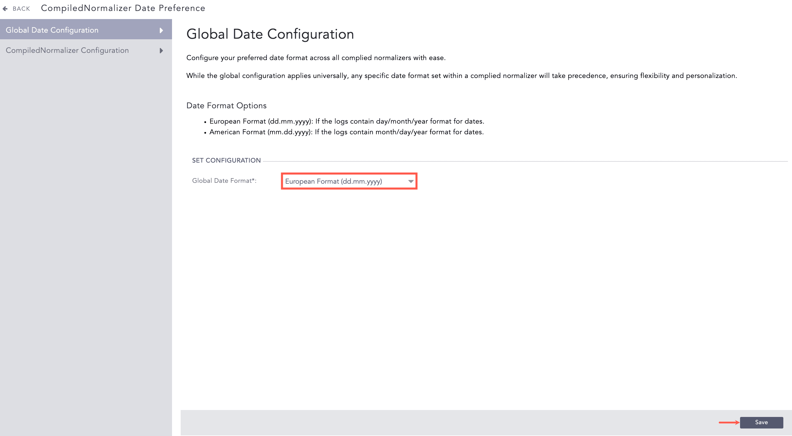Viewport: 792px width, 436px height.
Task: Click the CompiledNormalizer Date Preference title
Action: (x=123, y=8)
